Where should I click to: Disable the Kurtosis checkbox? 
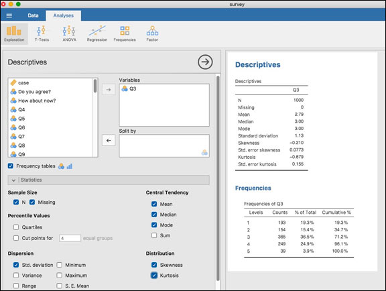(x=154, y=275)
